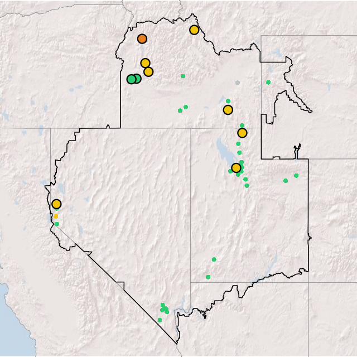Click lower yellow marker of the stacked northwest pair

pos(148,71)
